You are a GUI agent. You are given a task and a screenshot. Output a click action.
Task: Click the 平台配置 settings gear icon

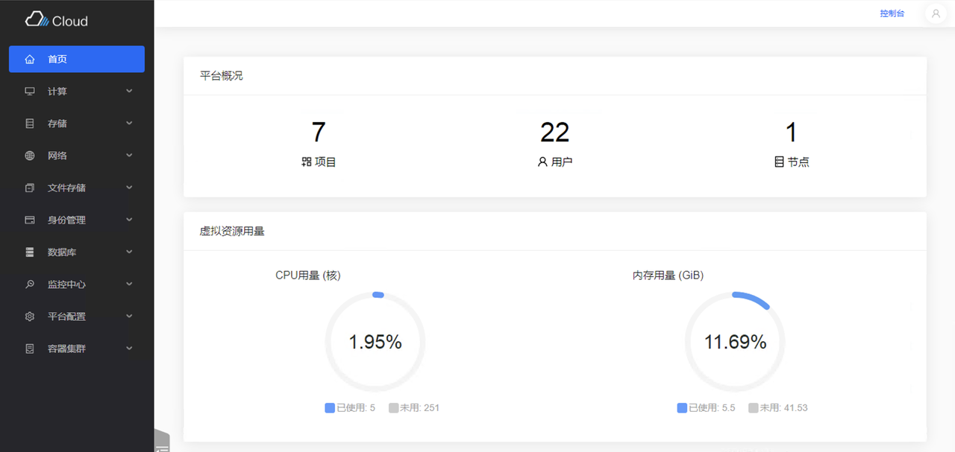(x=29, y=316)
